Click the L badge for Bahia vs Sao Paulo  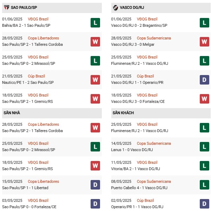pyautogui.click(x=95, y=23)
